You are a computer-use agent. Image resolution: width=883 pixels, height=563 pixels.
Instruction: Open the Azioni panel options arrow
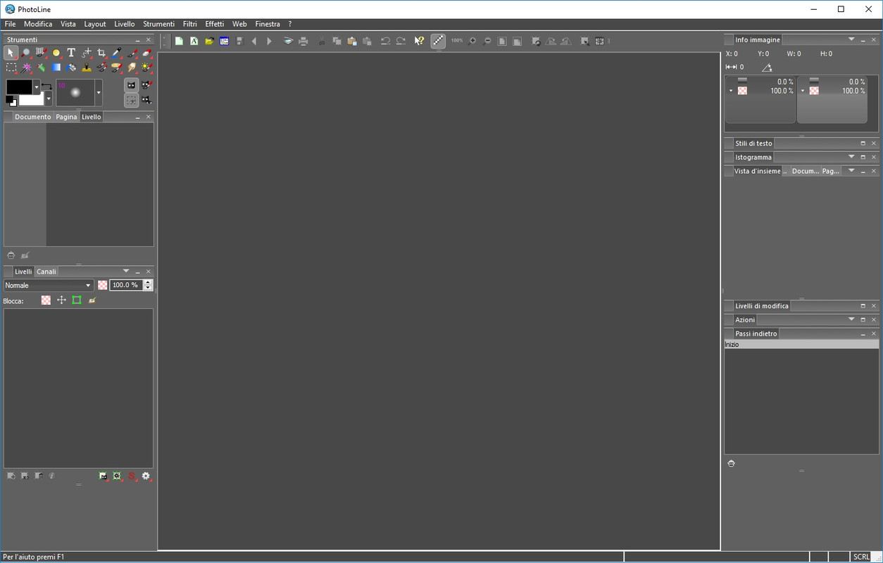[x=851, y=320]
